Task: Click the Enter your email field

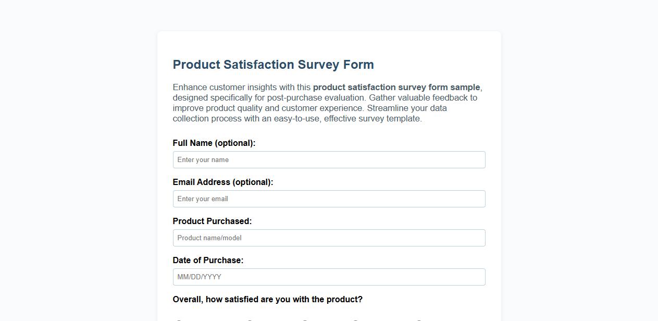Action: [329, 199]
